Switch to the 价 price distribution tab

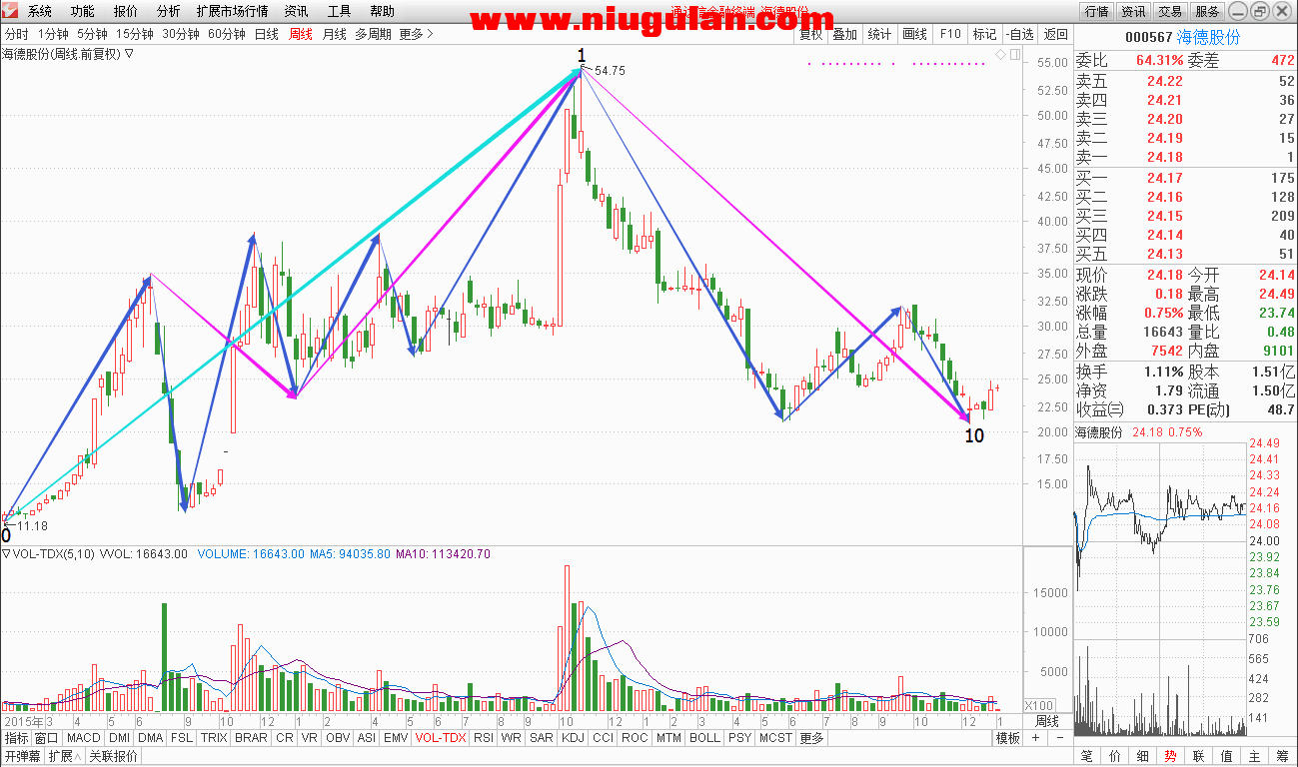point(1115,756)
